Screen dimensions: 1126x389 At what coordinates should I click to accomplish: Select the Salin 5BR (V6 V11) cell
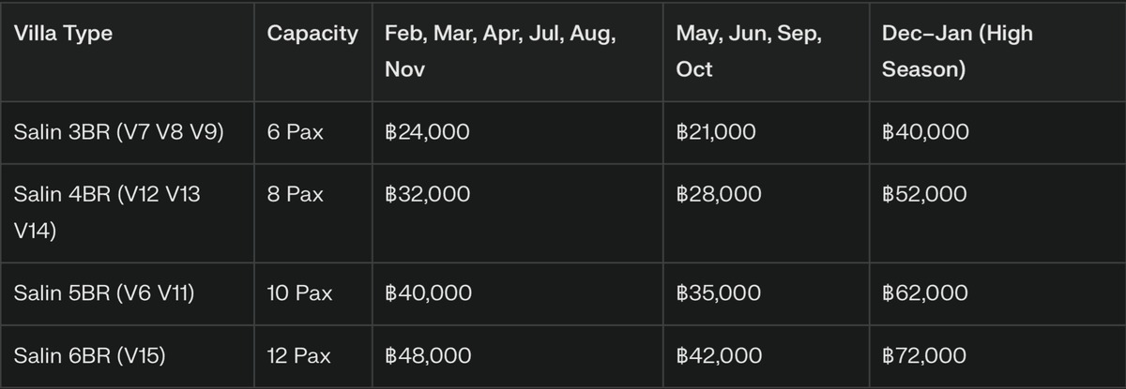point(104,293)
